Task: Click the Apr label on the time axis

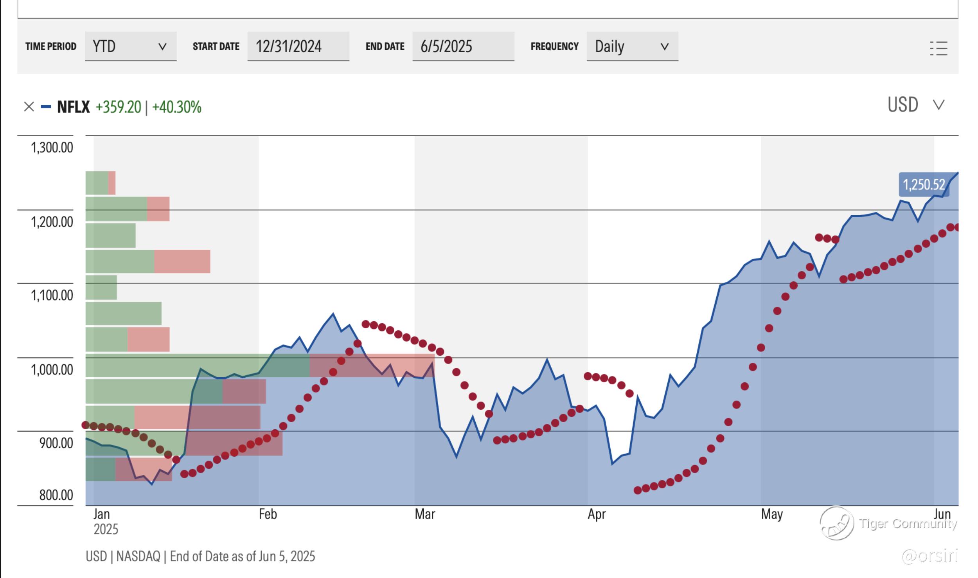Action: point(596,514)
